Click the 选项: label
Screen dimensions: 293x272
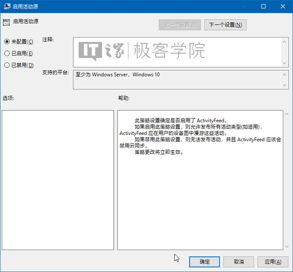(8, 98)
